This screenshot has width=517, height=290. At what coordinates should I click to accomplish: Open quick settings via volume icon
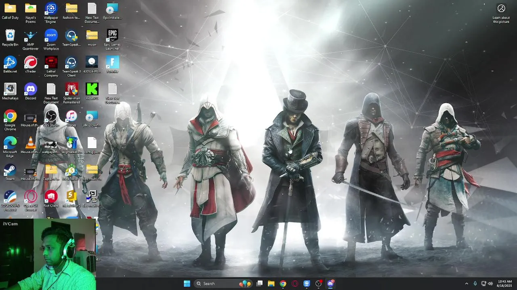[x=490, y=284]
